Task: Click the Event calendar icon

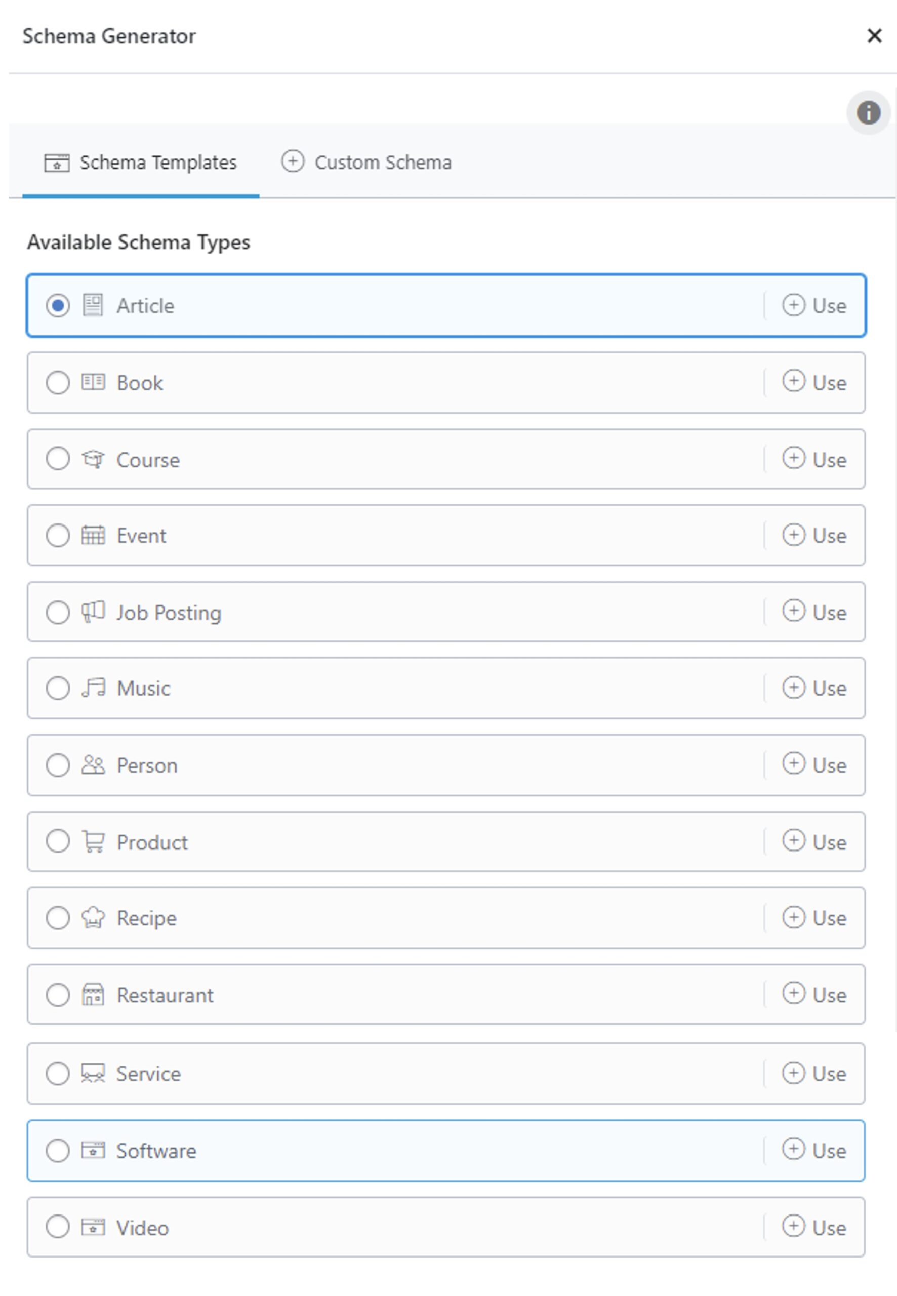Action: coord(93,536)
